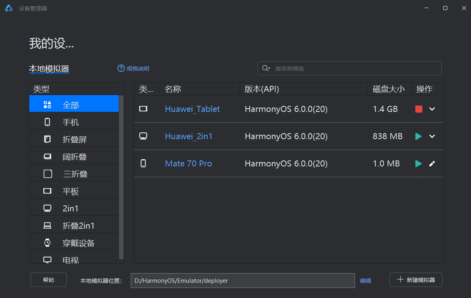Click the question mark icon beside 规格说明
The height and width of the screenshot is (298, 471).
(121, 68)
